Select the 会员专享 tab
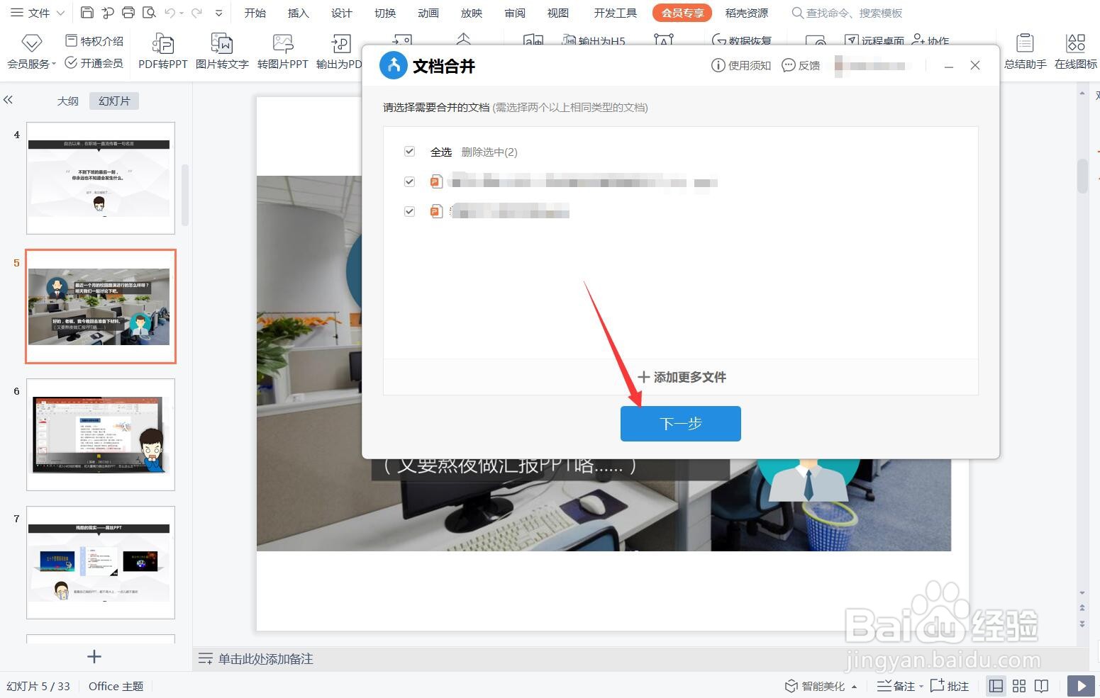The height and width of the screenshot is (698, 1100). [x=682, y=13]
